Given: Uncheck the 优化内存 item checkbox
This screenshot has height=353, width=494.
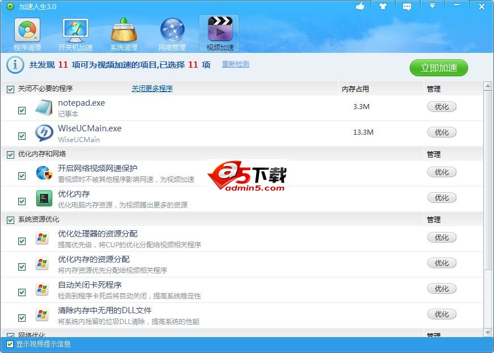Looking at the screenshot, I should pos(22,201).
